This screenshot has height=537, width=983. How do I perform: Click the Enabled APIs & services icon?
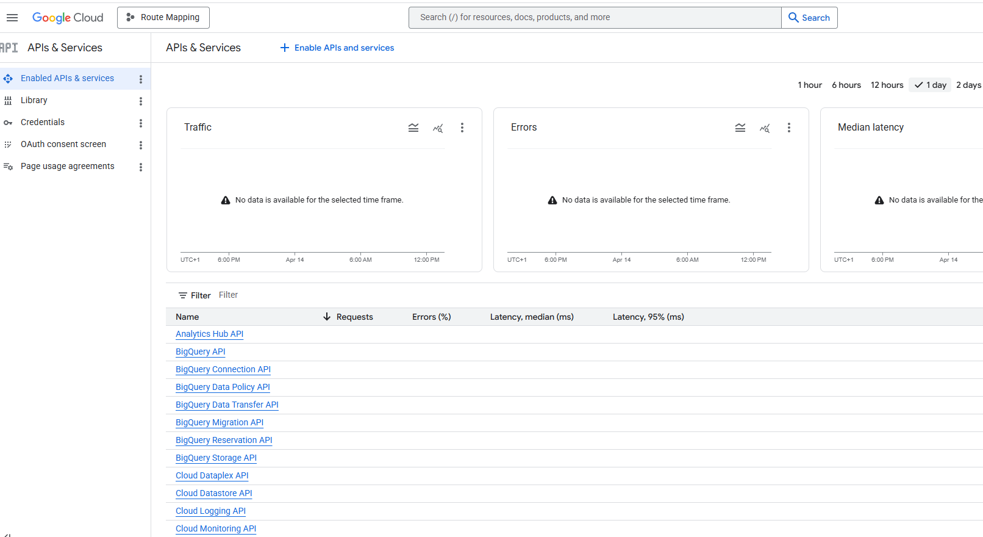[x=8, y=79]
